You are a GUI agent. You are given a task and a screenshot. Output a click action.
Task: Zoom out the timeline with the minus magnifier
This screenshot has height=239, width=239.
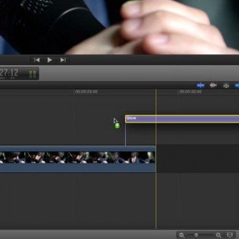[x=182, y=235]
